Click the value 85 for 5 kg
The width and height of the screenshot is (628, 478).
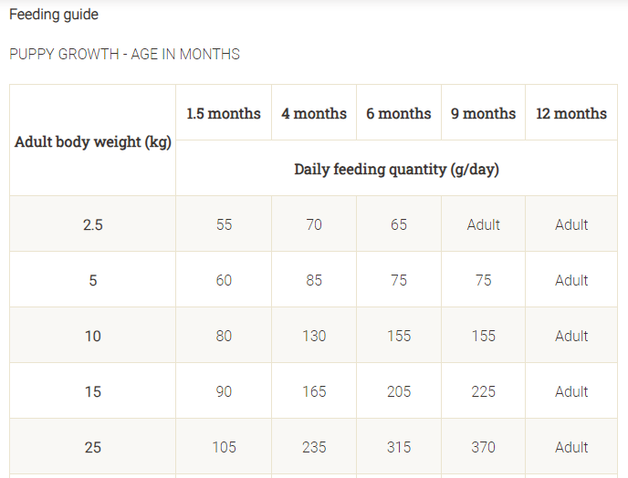coord(314,280)
